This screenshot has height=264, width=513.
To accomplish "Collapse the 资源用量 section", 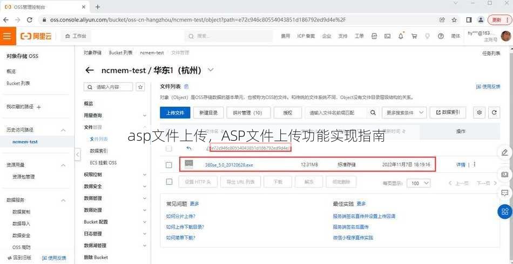I will coord(63,165).
